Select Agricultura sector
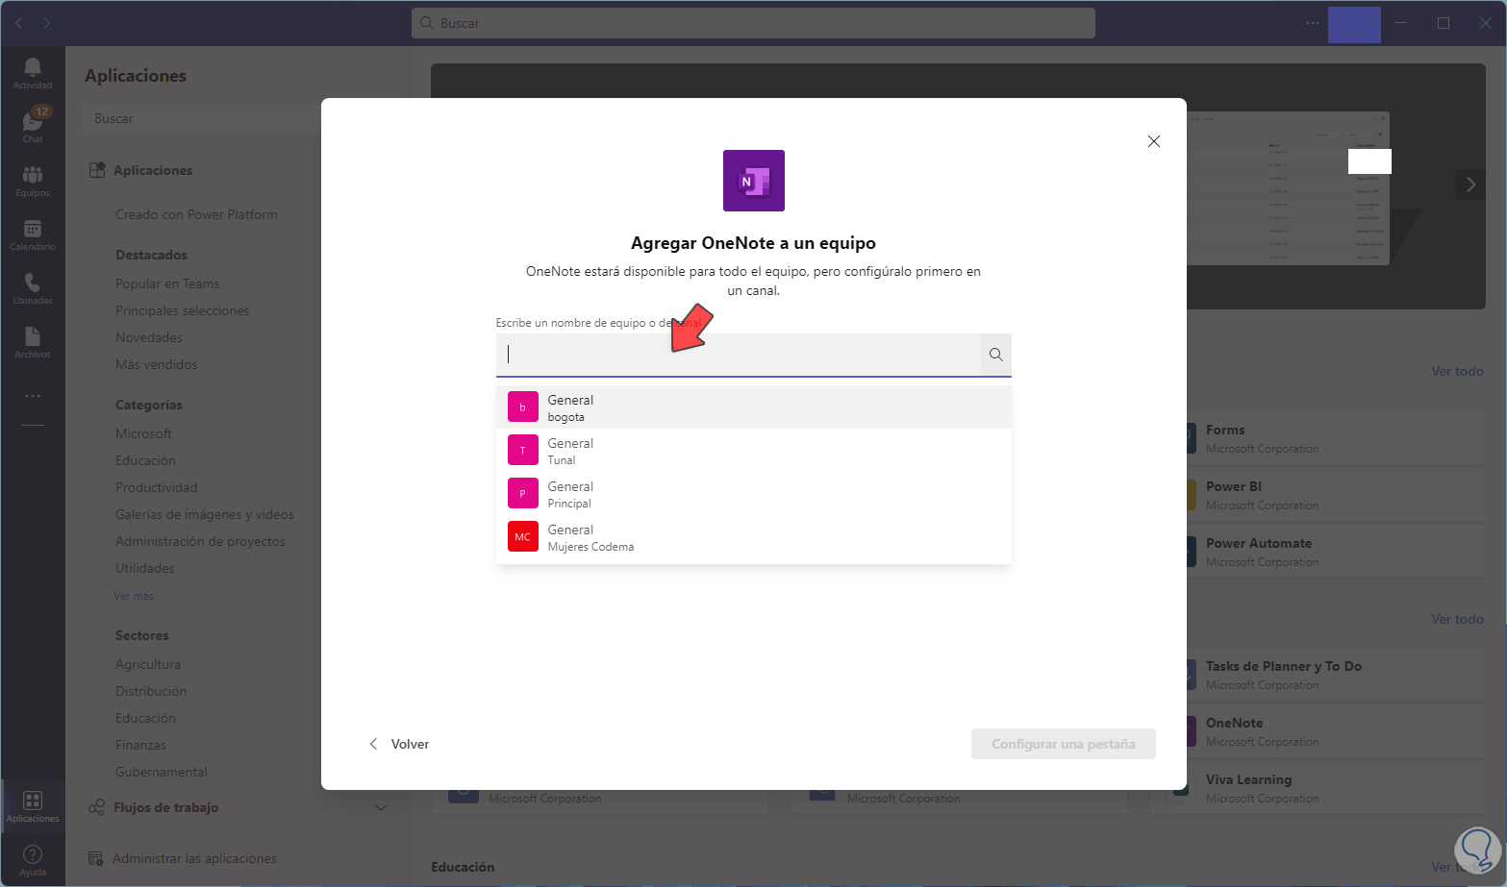This screenshot has height=887, width=1507. [148, 664]
